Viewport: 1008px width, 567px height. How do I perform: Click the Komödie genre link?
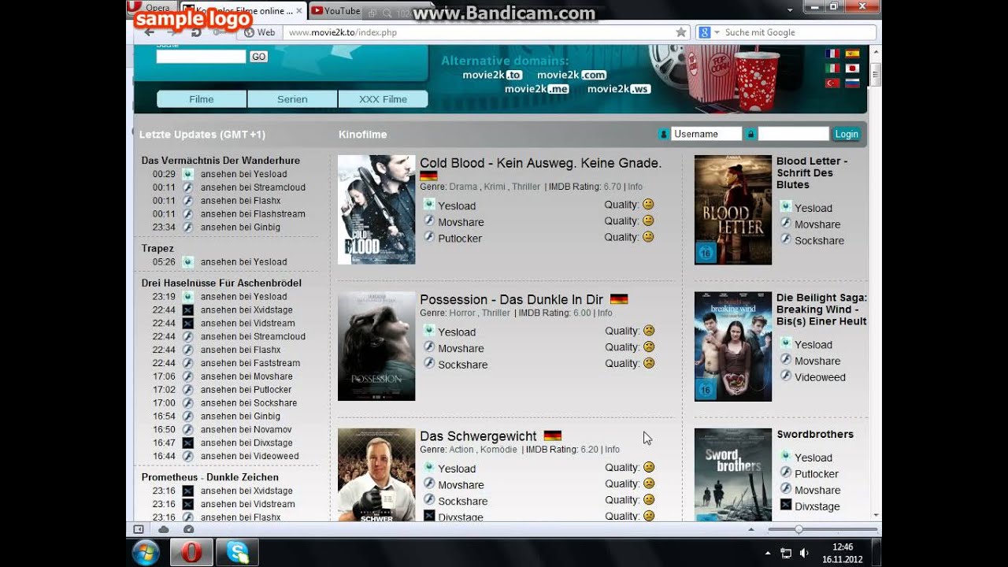point(499,450)
